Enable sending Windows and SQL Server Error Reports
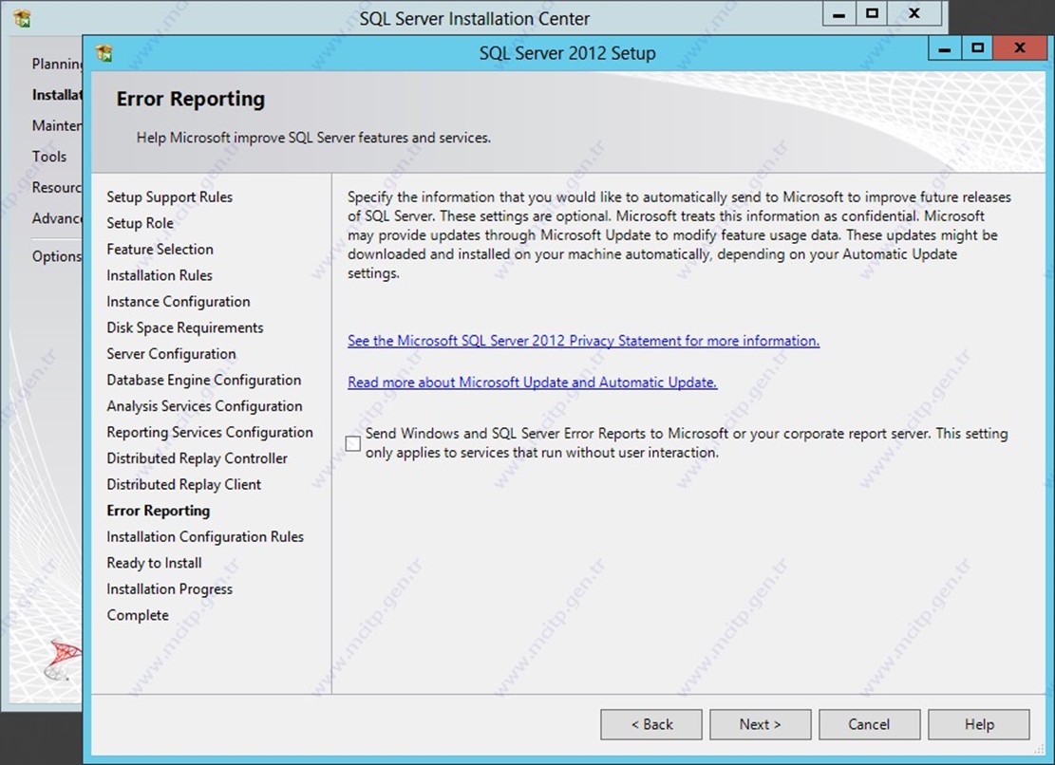The height and width of the screenshot is (765, 1055). pos(352,443)
